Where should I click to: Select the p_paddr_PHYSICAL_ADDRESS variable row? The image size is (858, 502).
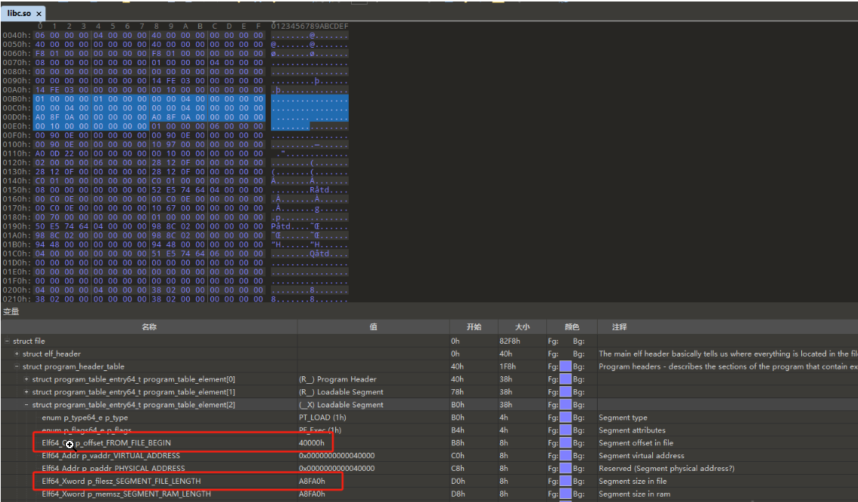point(429,468)
